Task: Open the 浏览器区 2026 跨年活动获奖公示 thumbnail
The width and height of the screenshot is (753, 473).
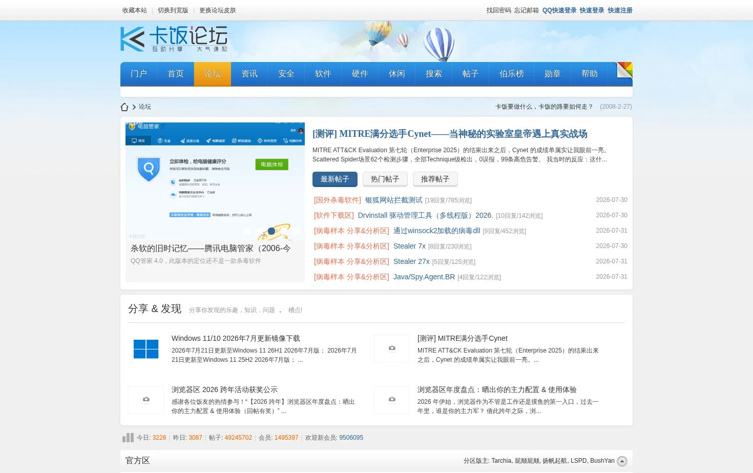Action: (x=146, y=400)
